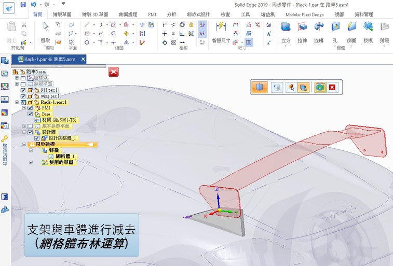Click the orange plane button in command bar

click(x=260, y=87)
